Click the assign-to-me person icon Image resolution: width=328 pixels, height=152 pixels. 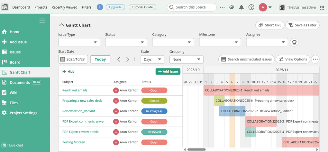[294, 42]
